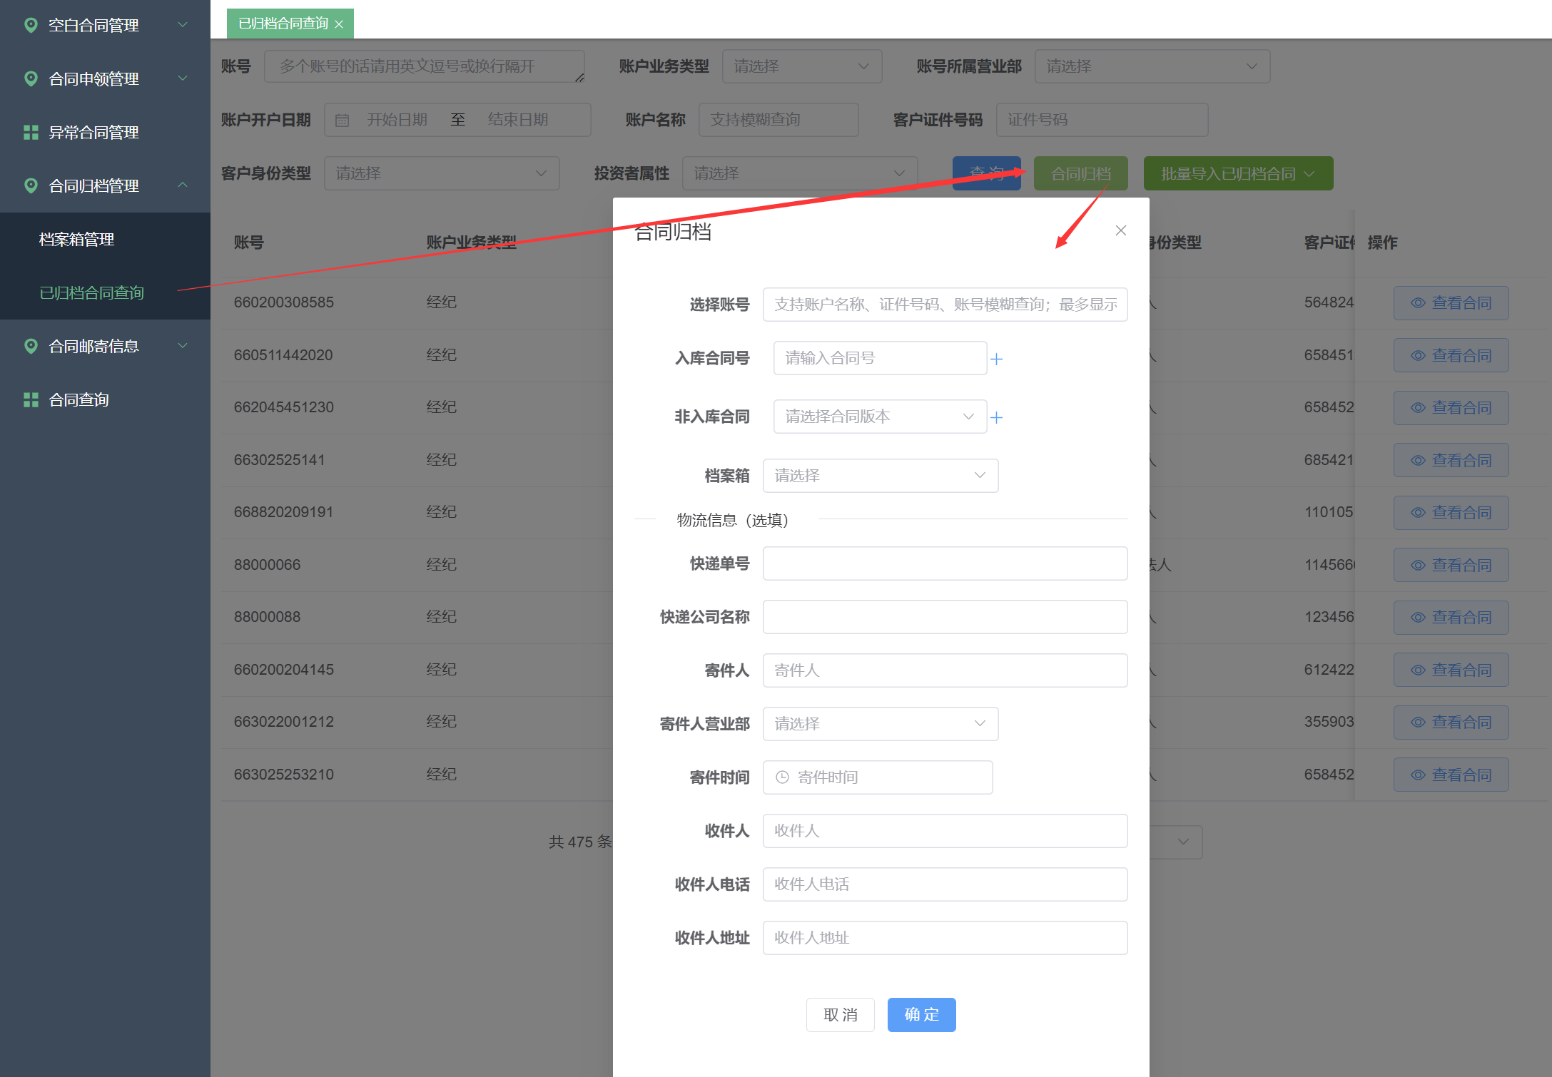Expand the 合同申领管理 menu chevron
Image resolution: width=1552 pixels, height=1077 pixels.
[183, 78]
